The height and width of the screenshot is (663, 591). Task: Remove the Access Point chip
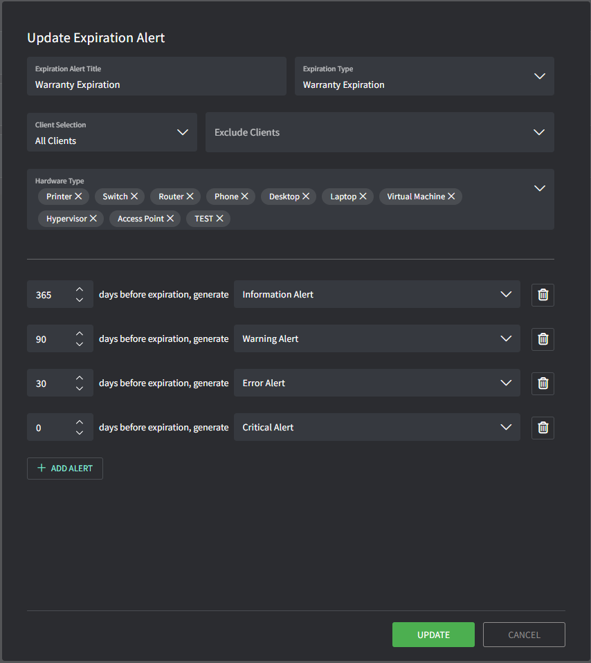click(170, 219)
